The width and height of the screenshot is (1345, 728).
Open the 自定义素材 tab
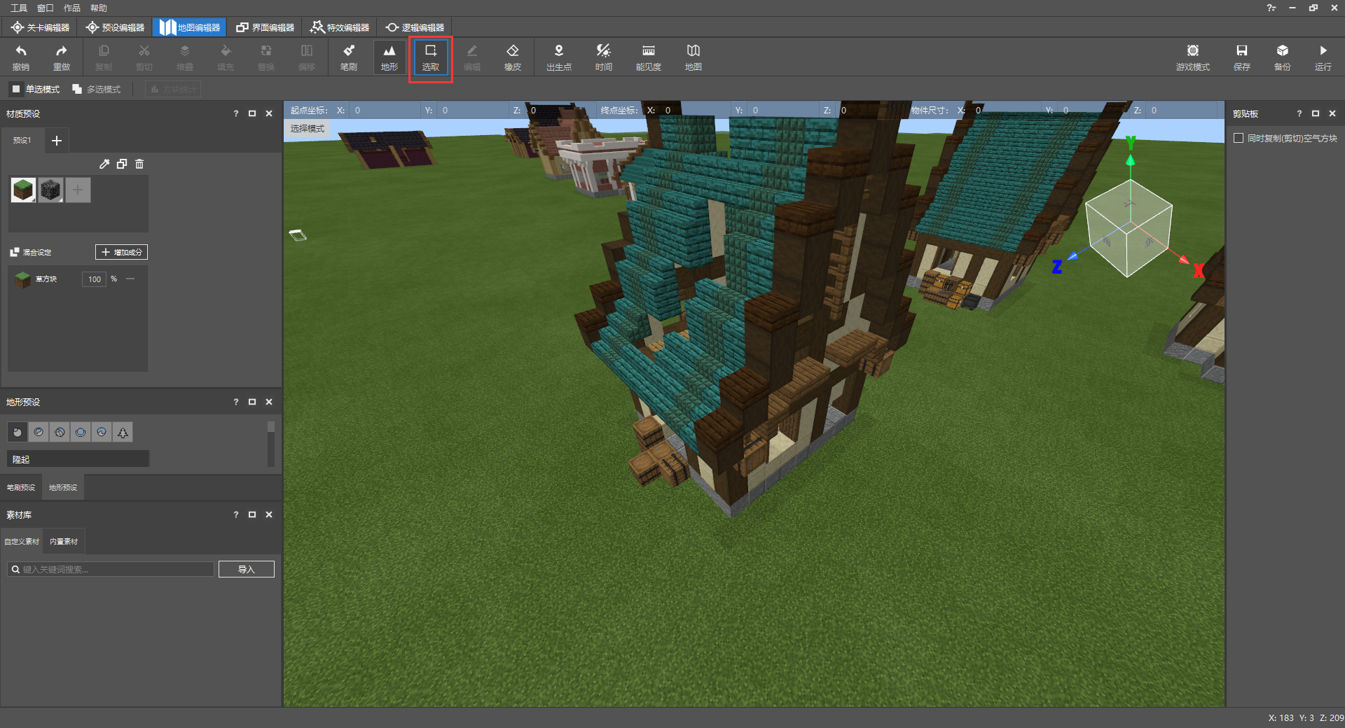click(22, 541)
